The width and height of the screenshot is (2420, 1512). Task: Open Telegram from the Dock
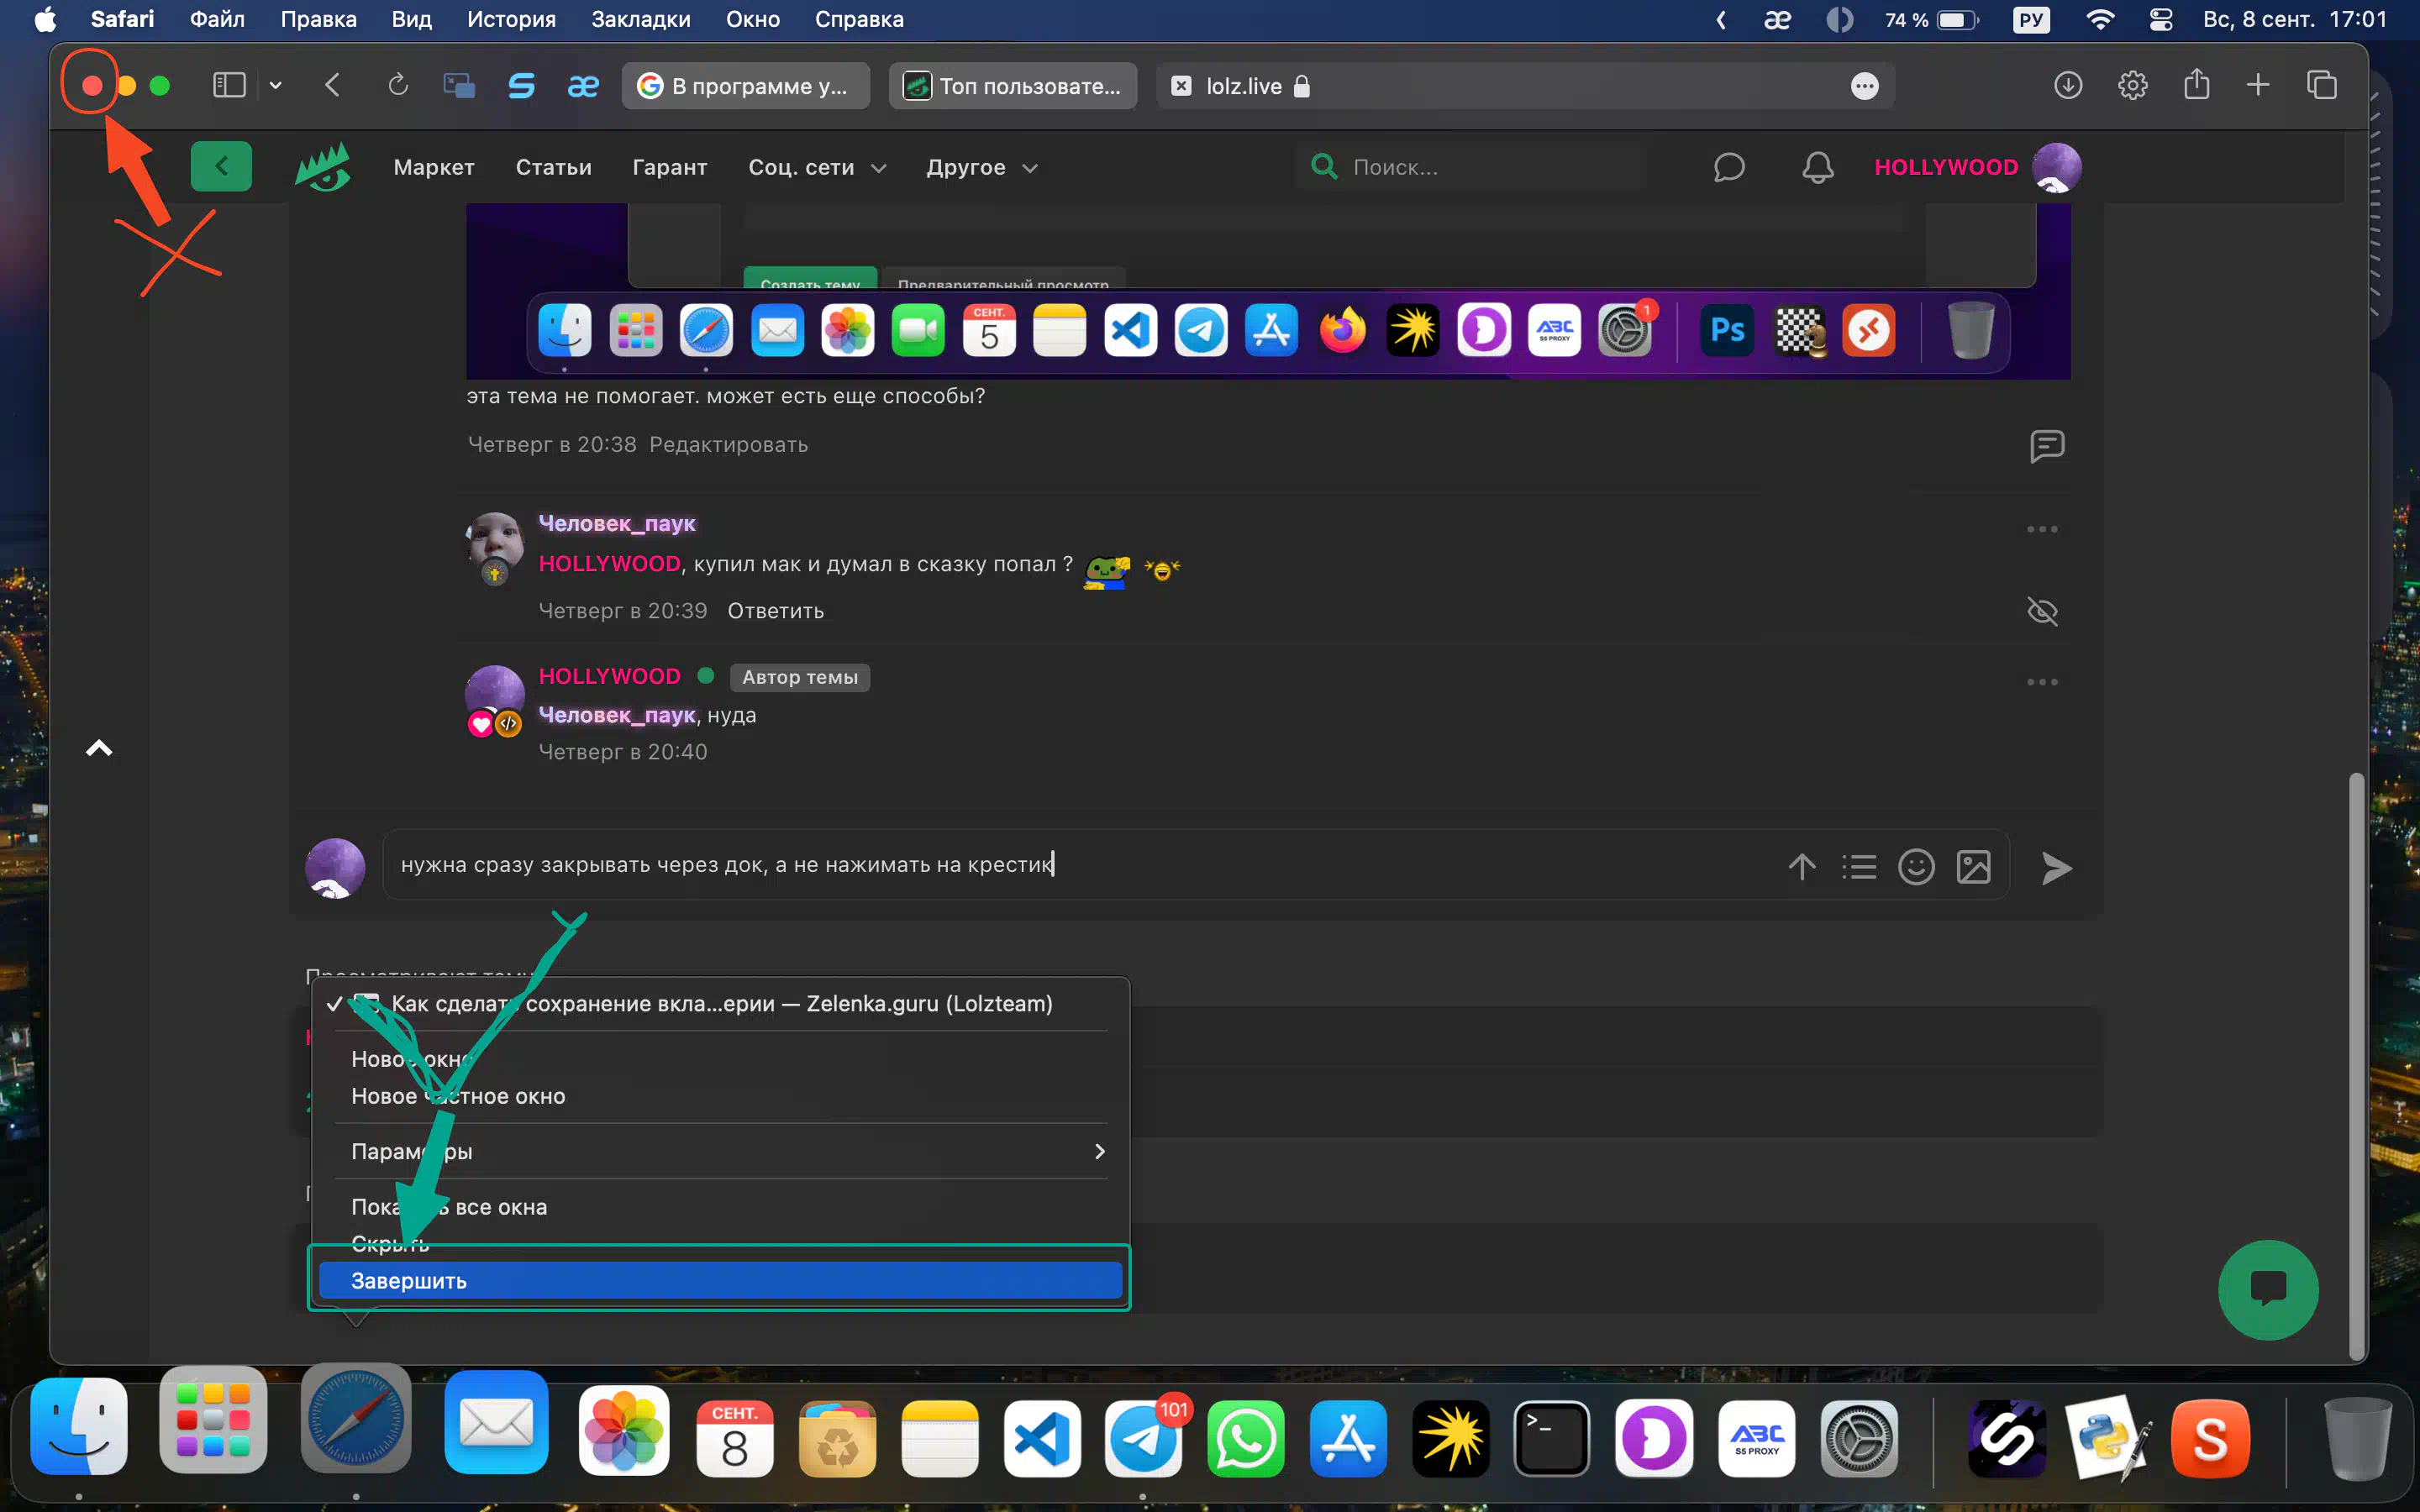(x=1143, y=1438)
